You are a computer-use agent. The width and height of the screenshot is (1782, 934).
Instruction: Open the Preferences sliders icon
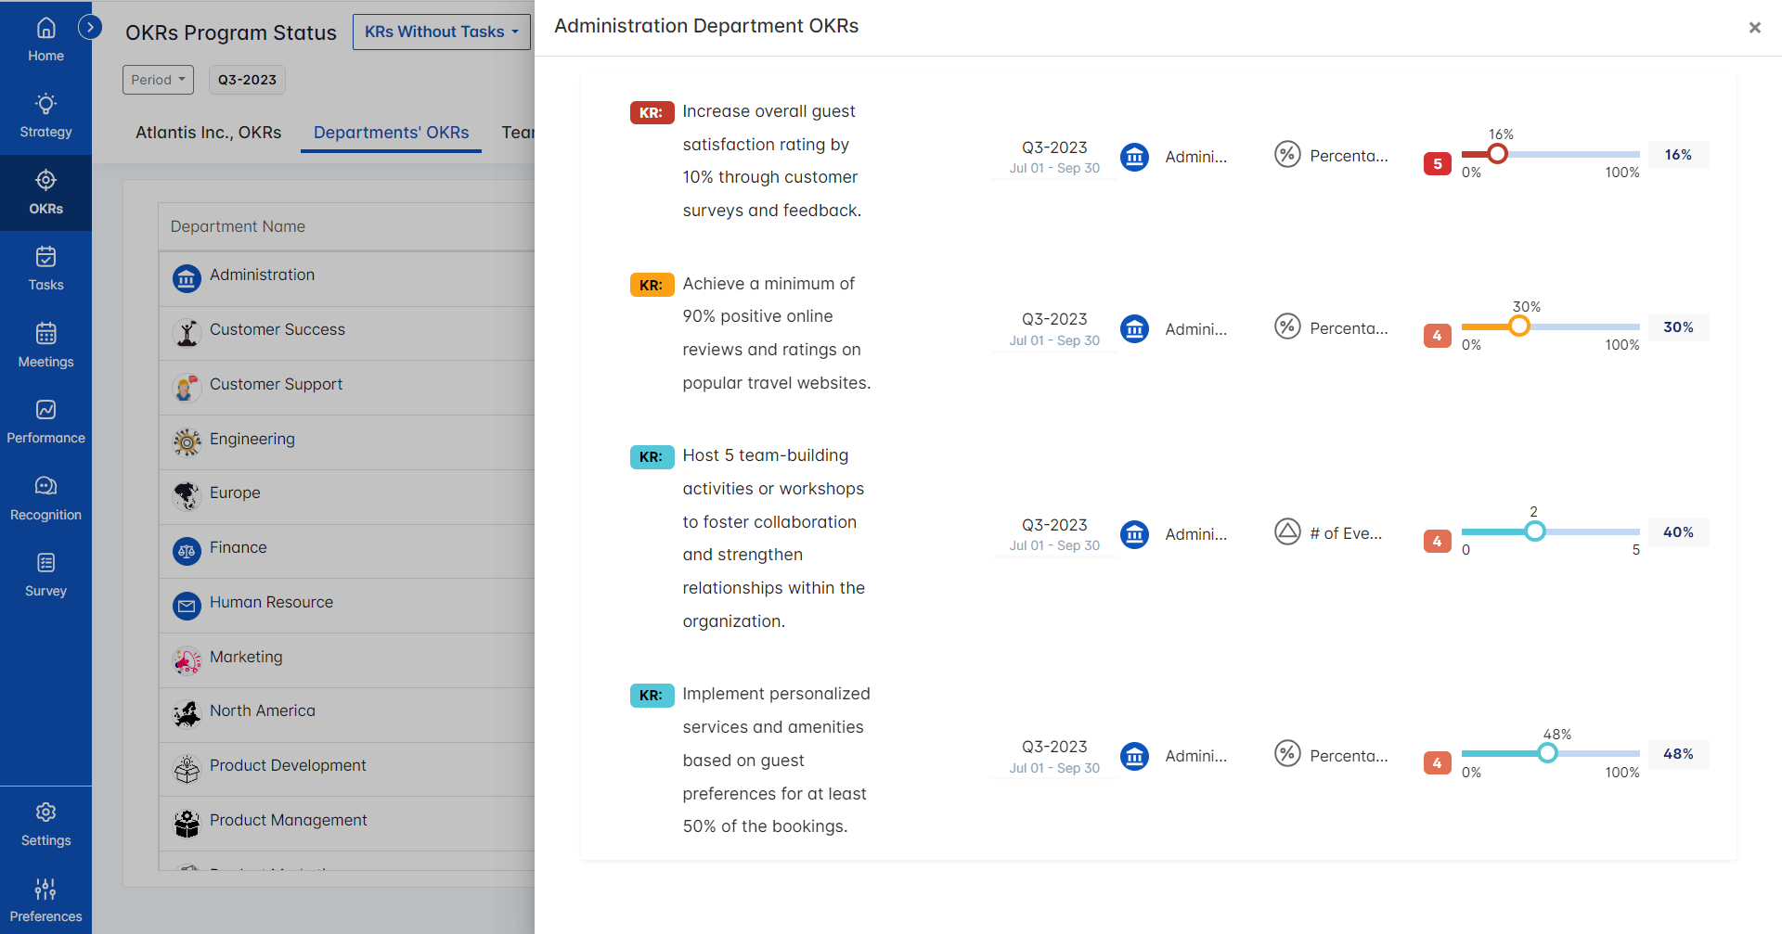point(45,901)
